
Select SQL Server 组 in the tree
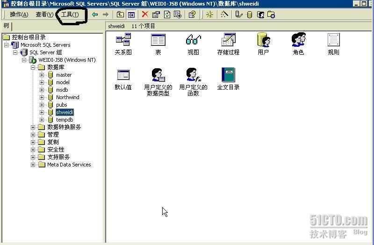[45, 52]
